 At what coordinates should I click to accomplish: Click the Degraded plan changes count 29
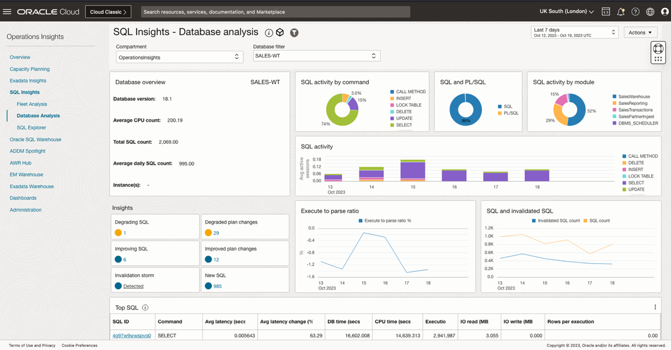216,233
